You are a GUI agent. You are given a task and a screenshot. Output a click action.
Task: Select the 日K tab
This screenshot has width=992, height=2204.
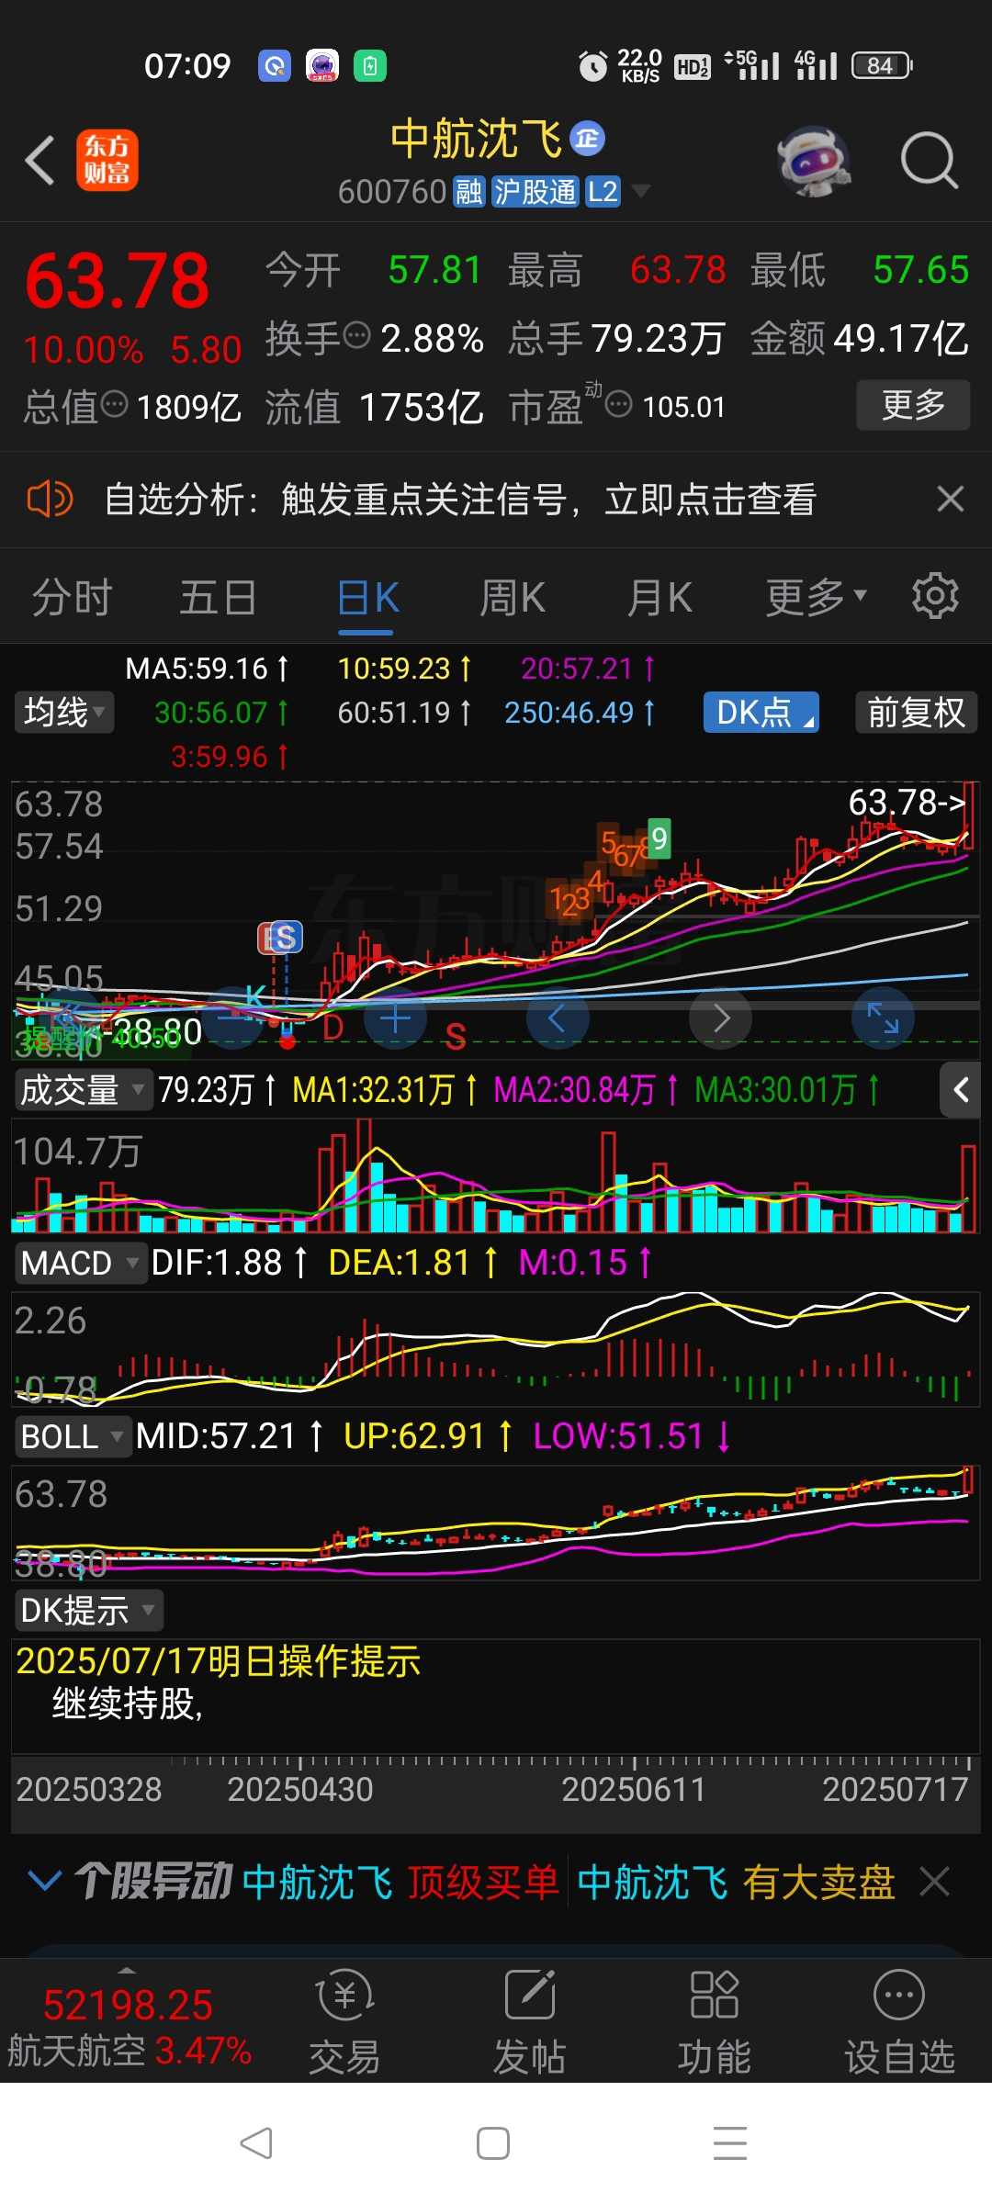[366, 598]
